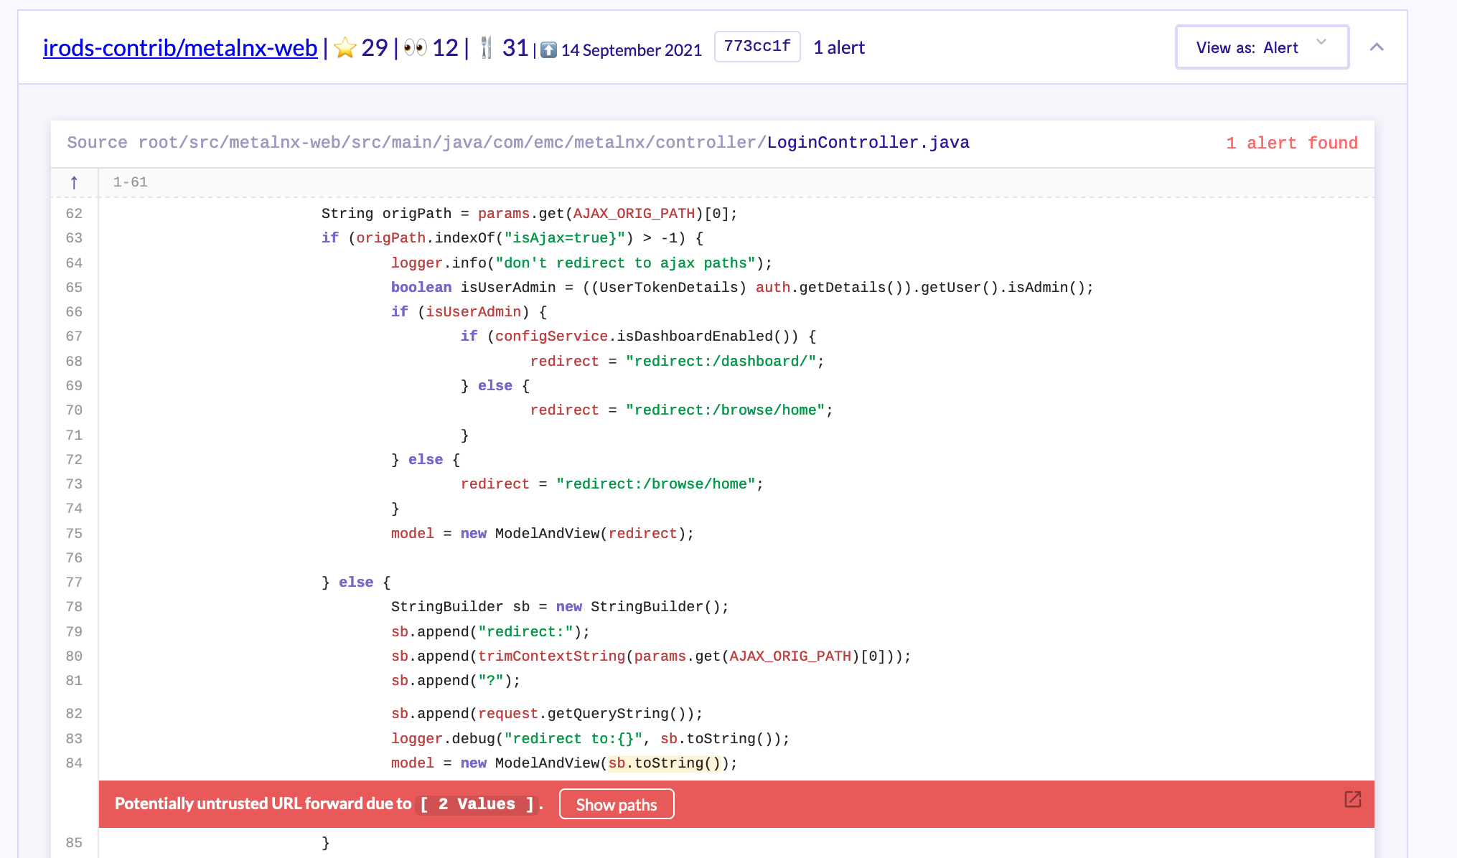The image size is (1457, 858).
Task: Click the 1 alert link in the header
Action: [838, 47]
